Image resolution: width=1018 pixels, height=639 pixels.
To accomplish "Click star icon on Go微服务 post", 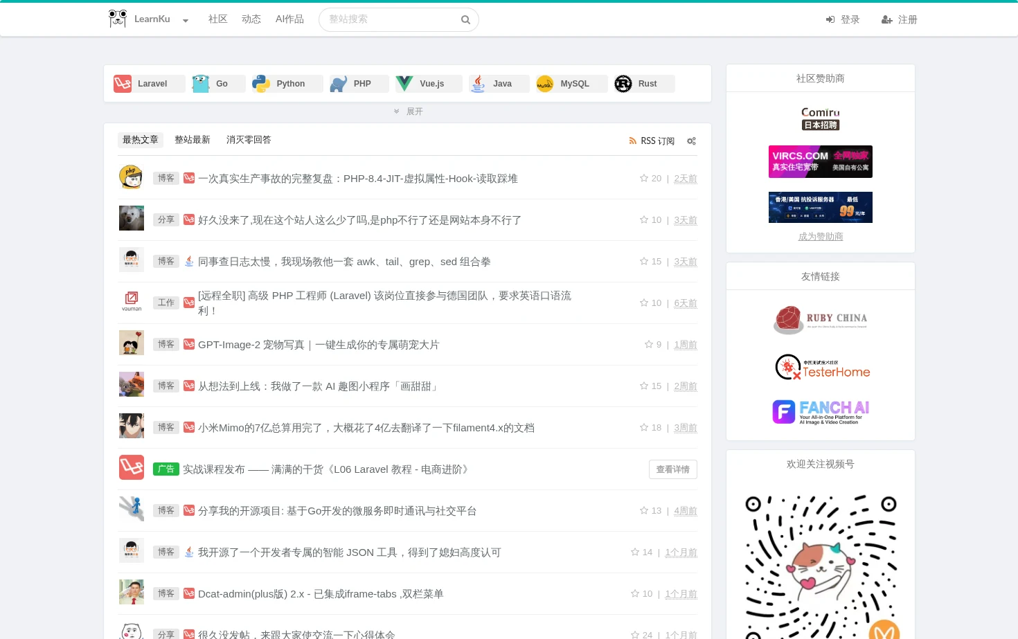I will (x=644, y=510).
